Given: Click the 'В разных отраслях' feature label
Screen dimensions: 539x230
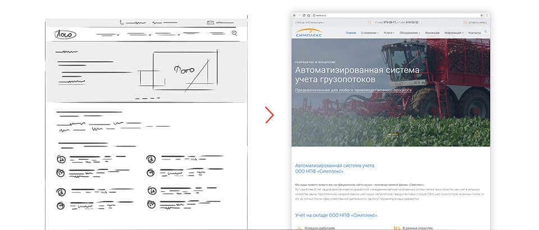Looking at the screenshot, I should [x=418, y=228].
